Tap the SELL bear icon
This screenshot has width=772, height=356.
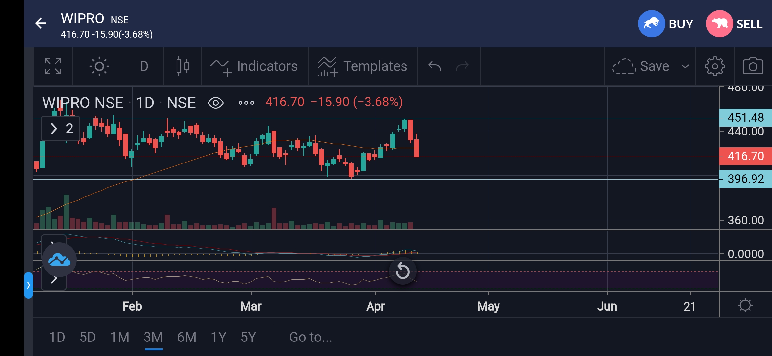(x=719, y=24)
